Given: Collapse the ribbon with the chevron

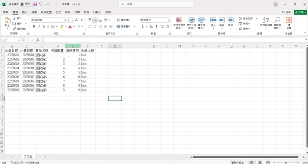Looking at the screenshot, I should point(305,33).
